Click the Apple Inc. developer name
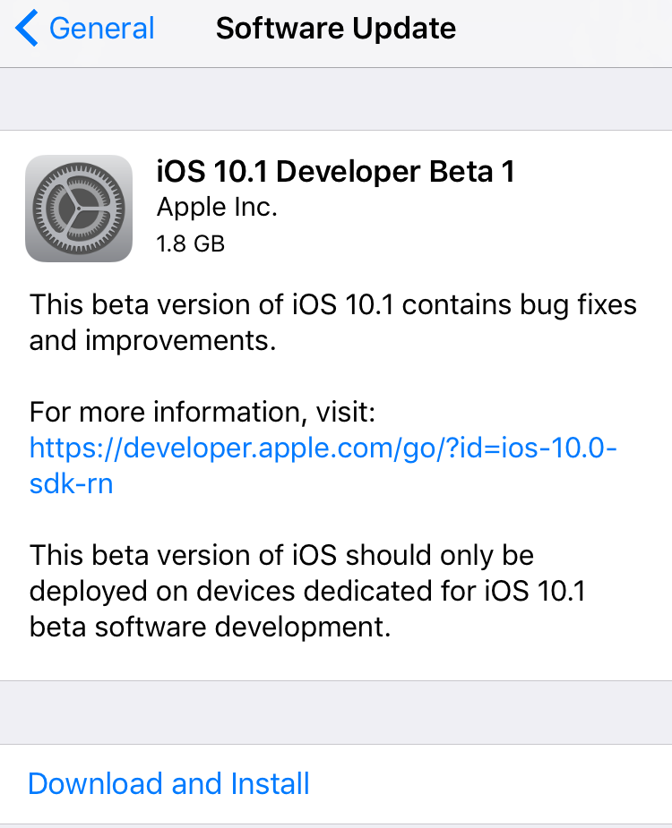 tap(217, 207)
